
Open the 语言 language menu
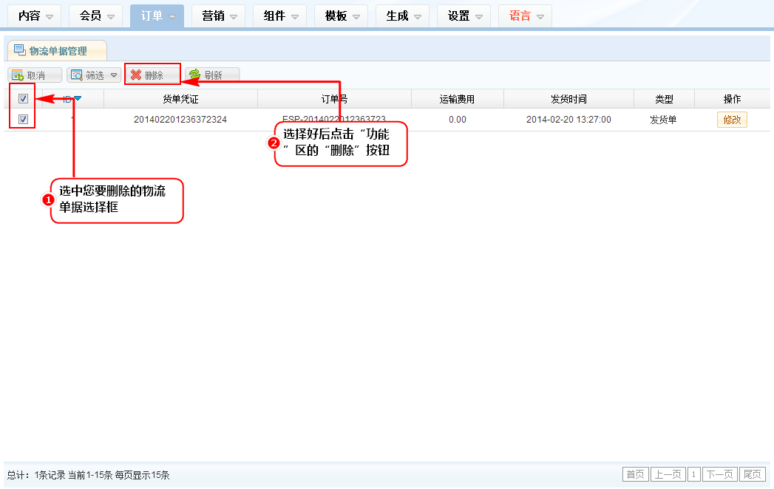pos(526,16)
